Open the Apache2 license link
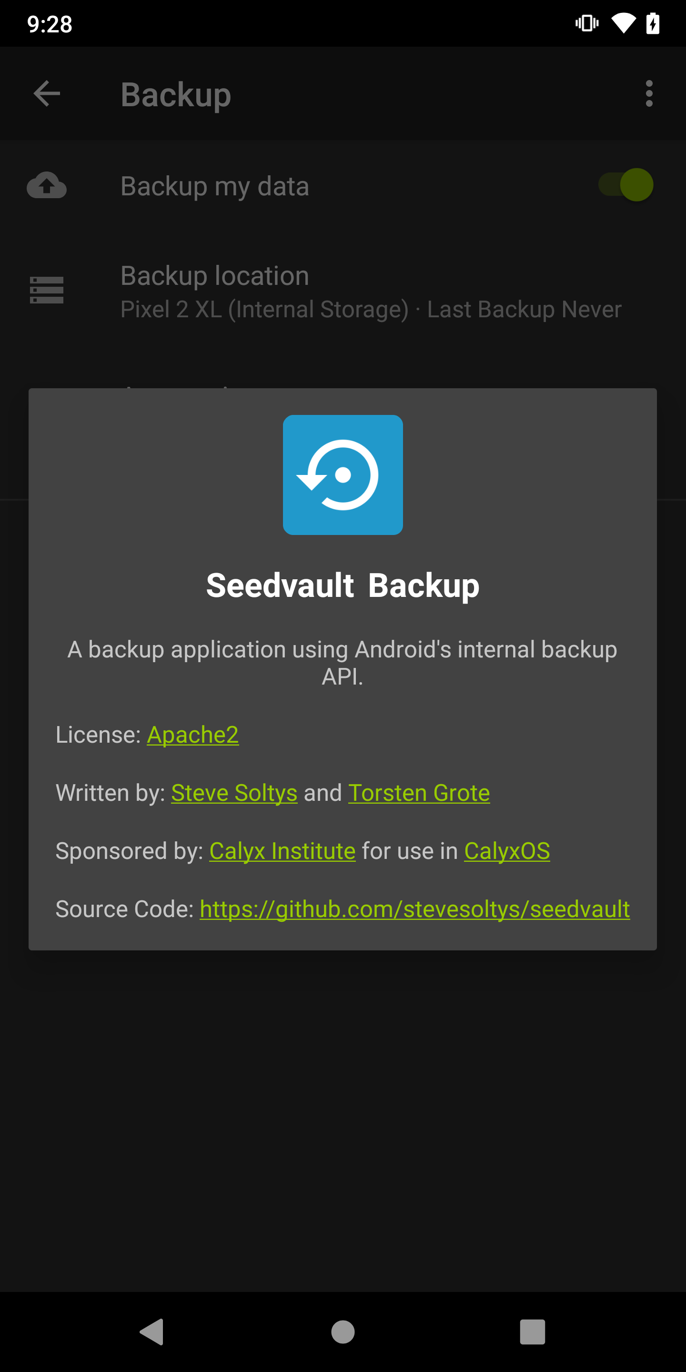 pos(193,735)
